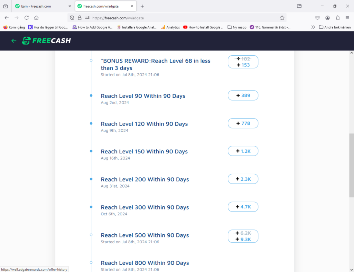The width and height of the screenshot is (354, 272).
Task: Click the browser forward arrow
Action: pyautogui.click(x=17, y=18)
